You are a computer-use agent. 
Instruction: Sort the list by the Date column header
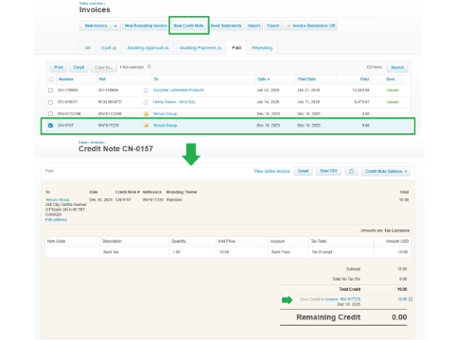point(264,79)
